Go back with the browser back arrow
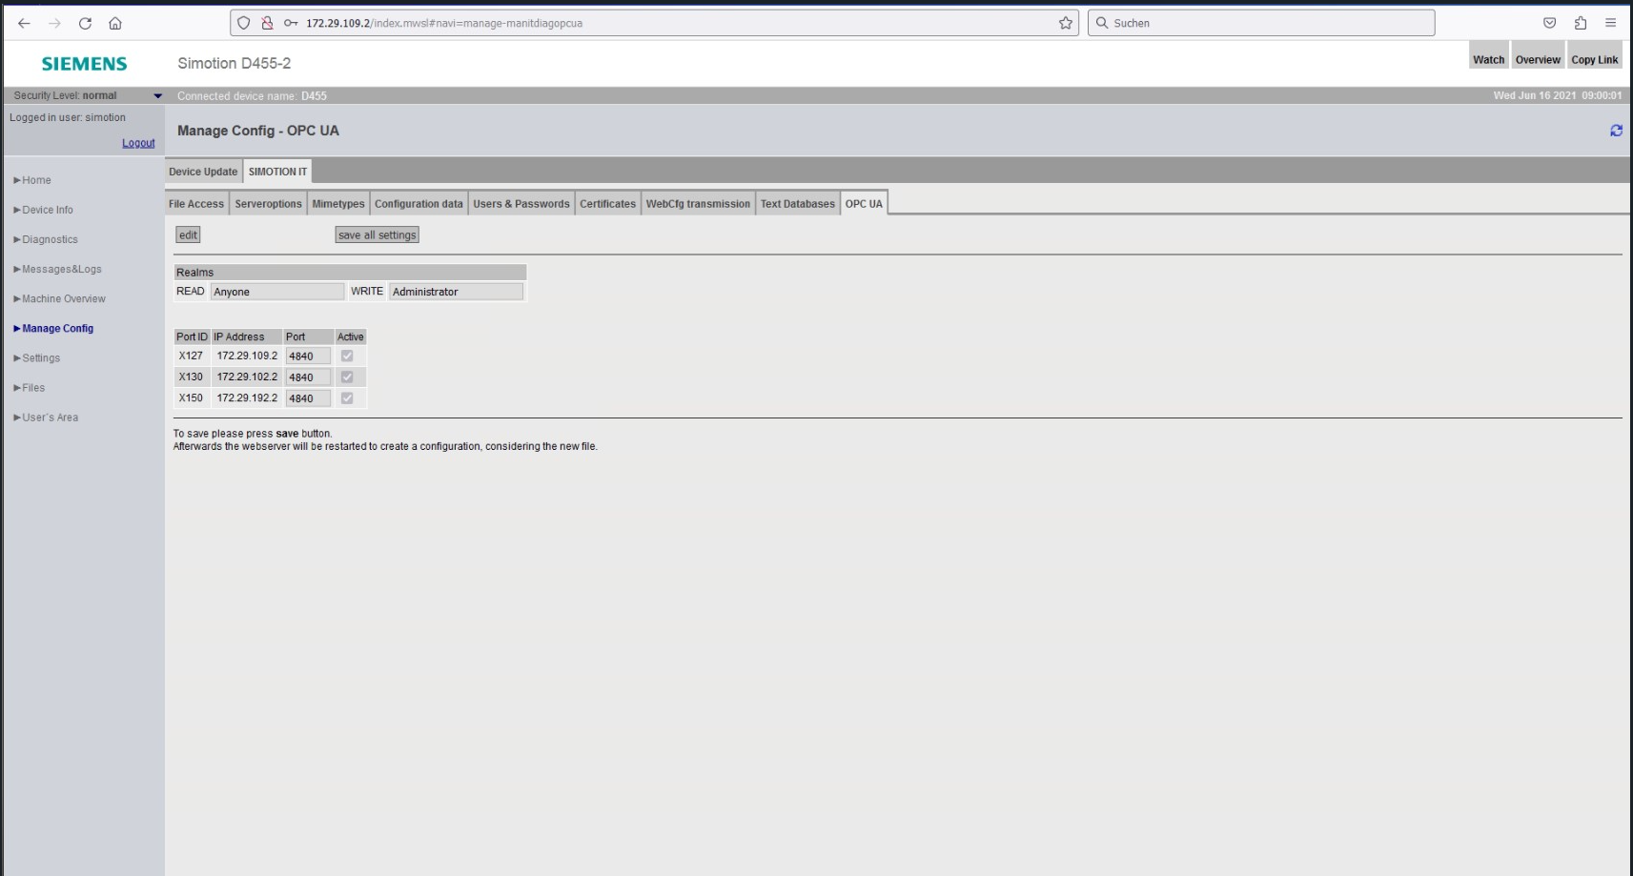The image size is (1633, 876). tap(24, 23)
